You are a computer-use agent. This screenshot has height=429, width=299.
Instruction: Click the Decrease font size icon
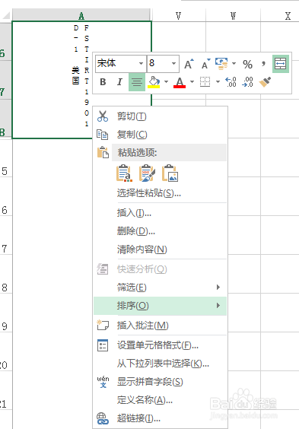205,64
